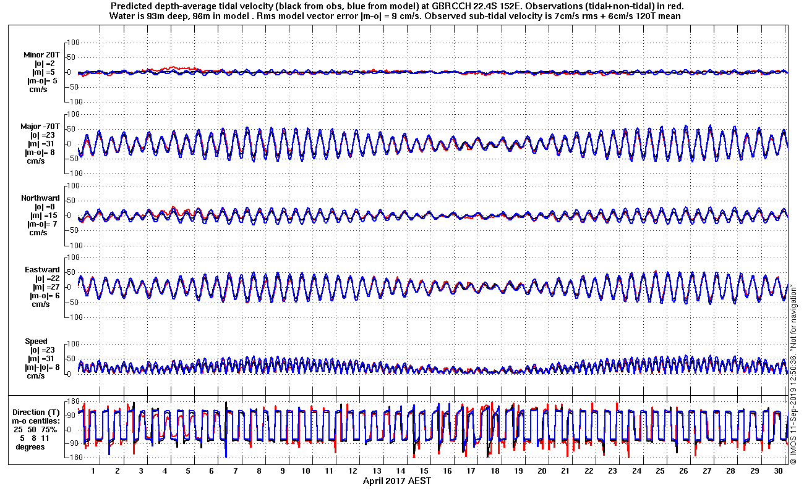804x494 pixels.
Task: Select the 'Major -70T' panel label
Action: pyautogui.click(x=40, y=127)
